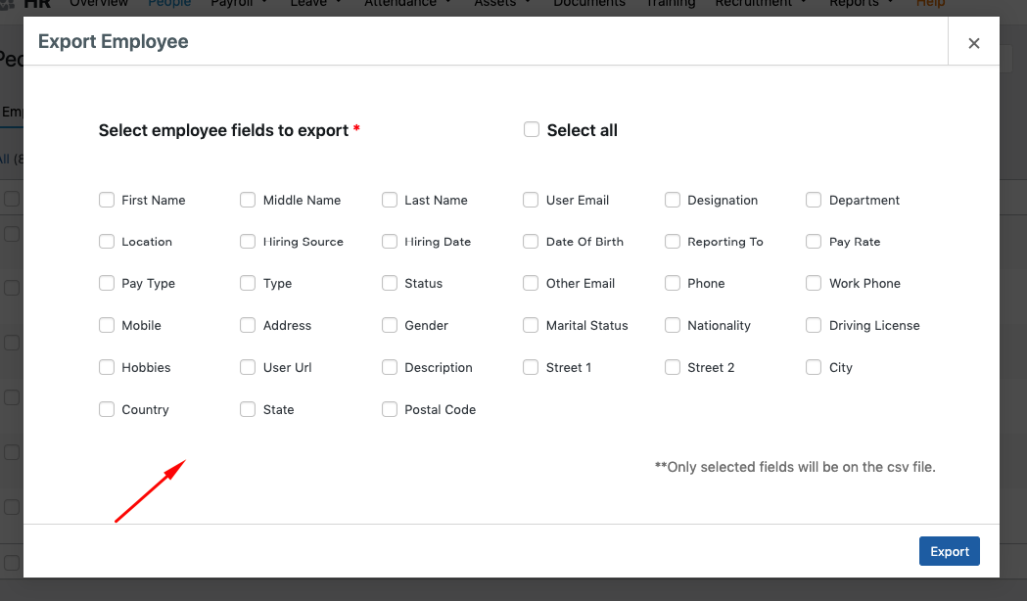The width and height of the screenshot is (1027, 601).
Task: Close the Export Employee dialog
Action: point(974,42)
